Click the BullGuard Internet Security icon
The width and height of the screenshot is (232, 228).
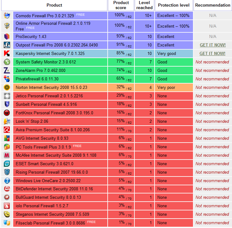tap(7, 197)
